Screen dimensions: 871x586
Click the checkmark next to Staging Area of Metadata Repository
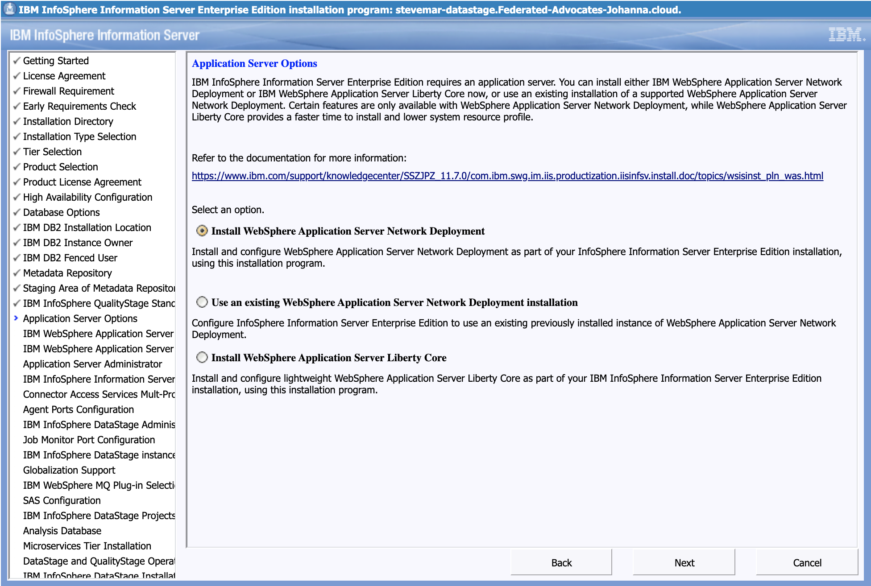(17, 288)
